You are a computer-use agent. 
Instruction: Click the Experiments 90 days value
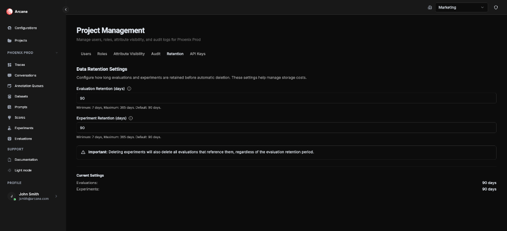pos(489,189)
